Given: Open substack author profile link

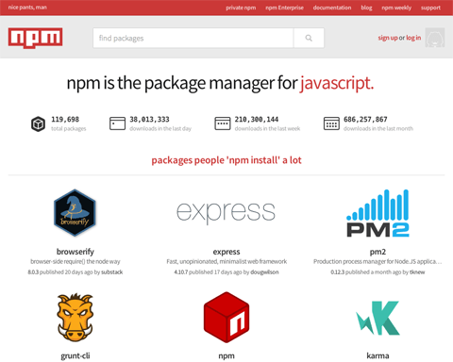Looking at the screenshot, I should [x=112, y=272].
